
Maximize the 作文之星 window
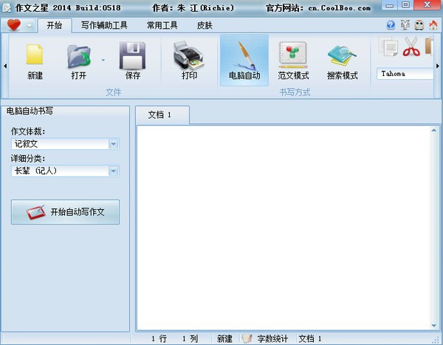pyautogui.click(x=405, y=5)
